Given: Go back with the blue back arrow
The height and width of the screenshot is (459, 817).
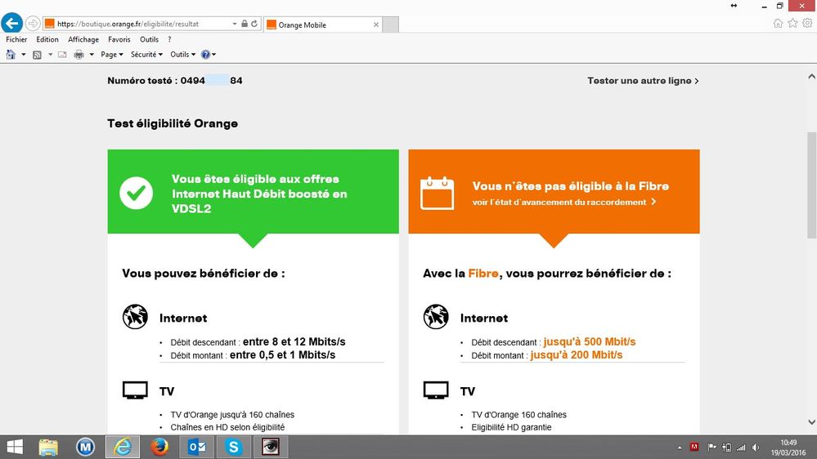Looking at the screenshot, I should (x=11, y=24).
